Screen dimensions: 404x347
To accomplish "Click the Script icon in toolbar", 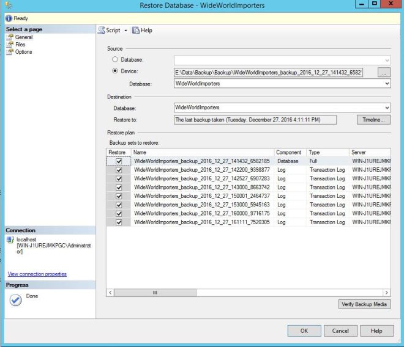I will pyautogui.click(x=101, y=31).
